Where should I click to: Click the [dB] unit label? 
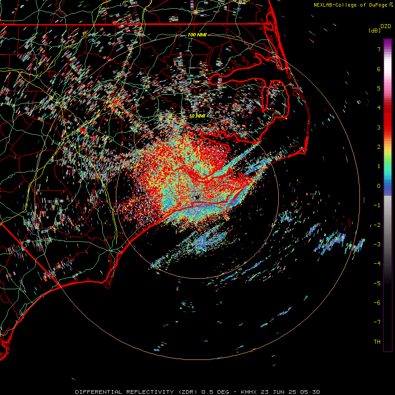tap(375, 30)
